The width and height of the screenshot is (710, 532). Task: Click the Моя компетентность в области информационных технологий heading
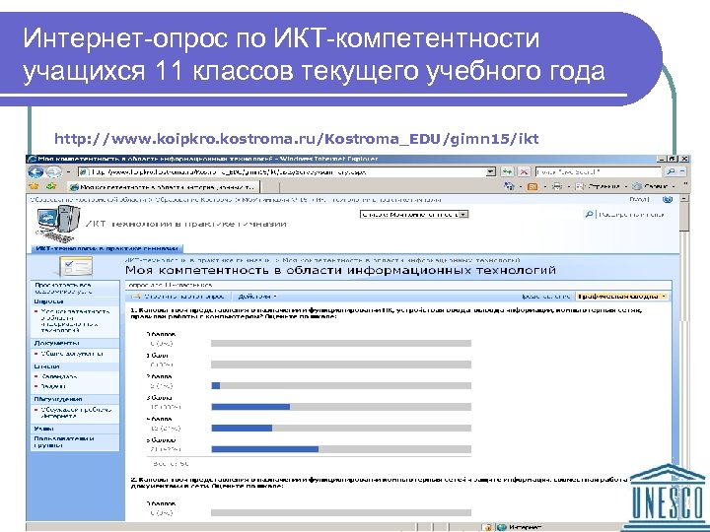[340, 270]
